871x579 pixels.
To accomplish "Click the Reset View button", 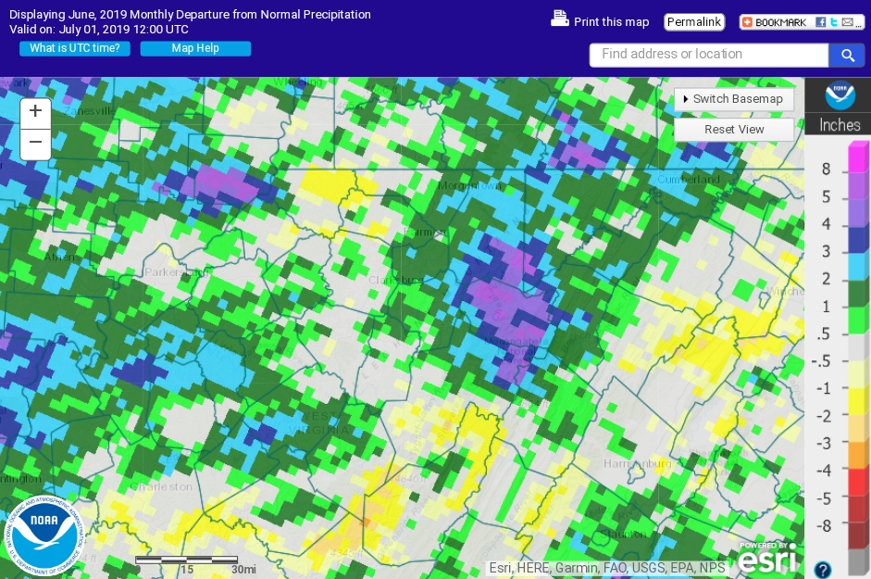I will (733, 130).
